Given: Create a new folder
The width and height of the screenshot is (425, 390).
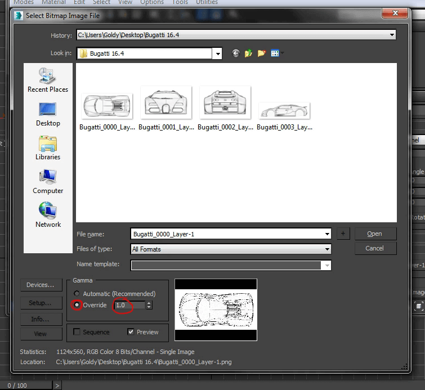Looking at the screenshot, I should tap(261, 53).
